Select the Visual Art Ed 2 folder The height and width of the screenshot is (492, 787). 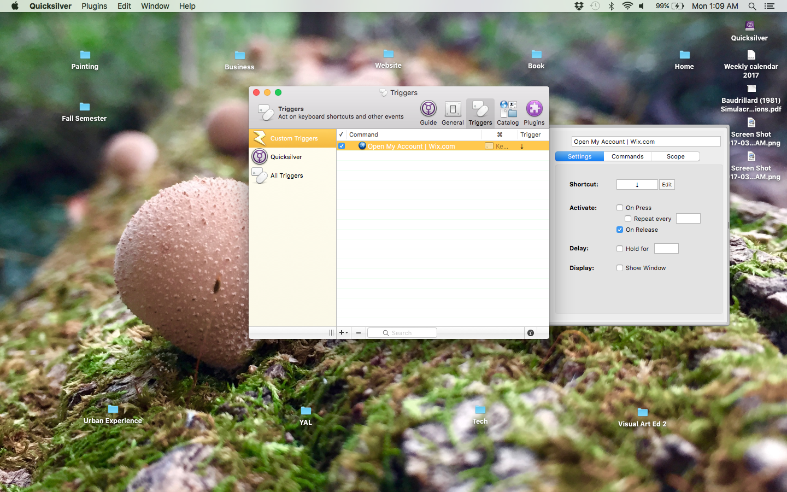click(642, 418)
